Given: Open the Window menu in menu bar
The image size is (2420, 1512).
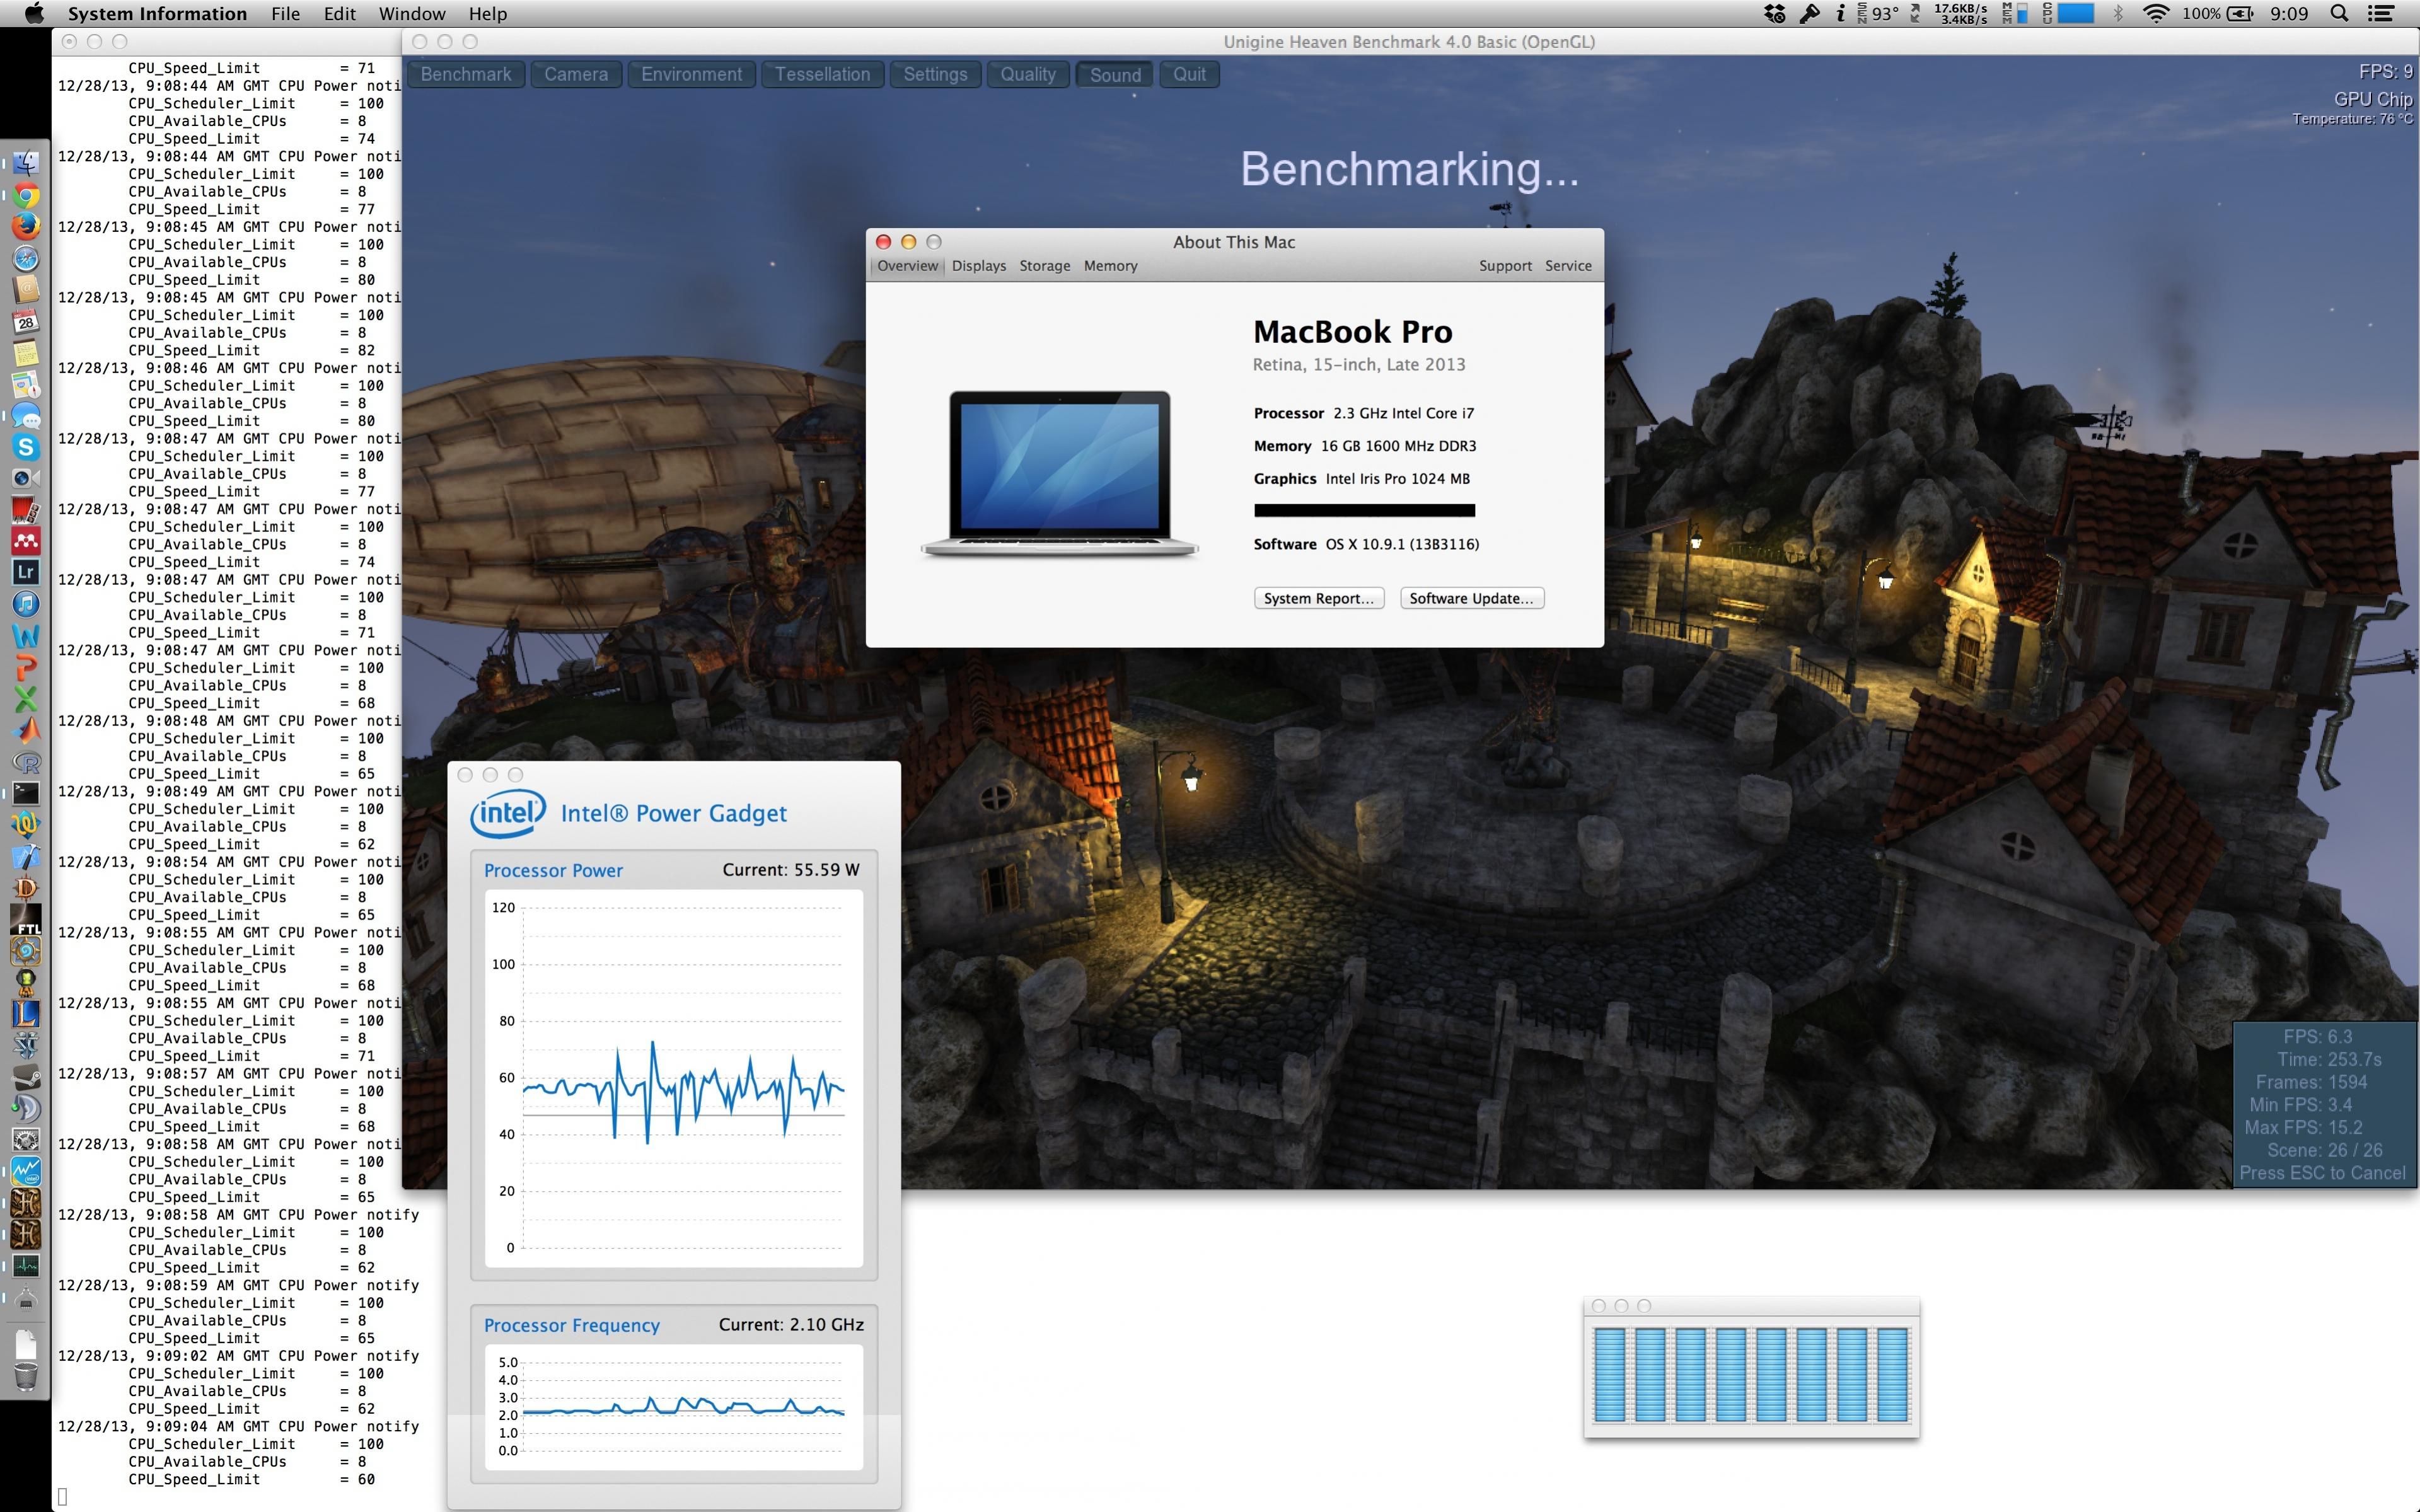Looking at the screenshot, I should tap(411, 14).
